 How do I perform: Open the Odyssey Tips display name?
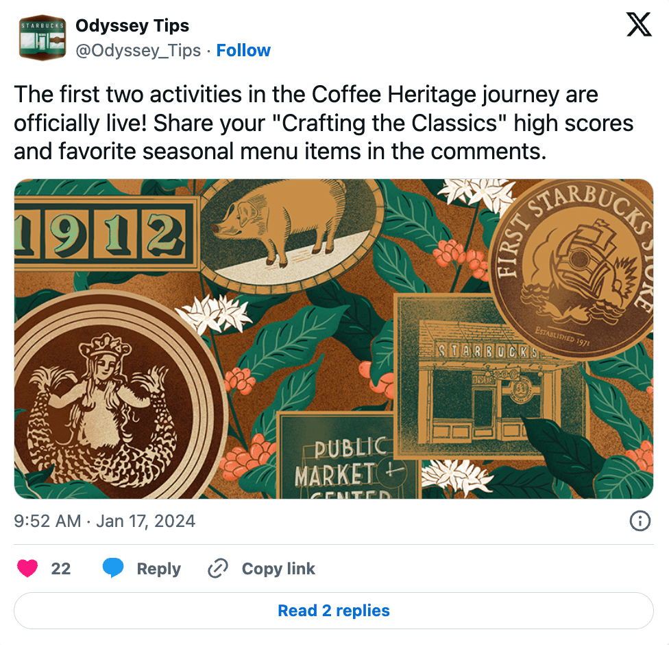132,25
